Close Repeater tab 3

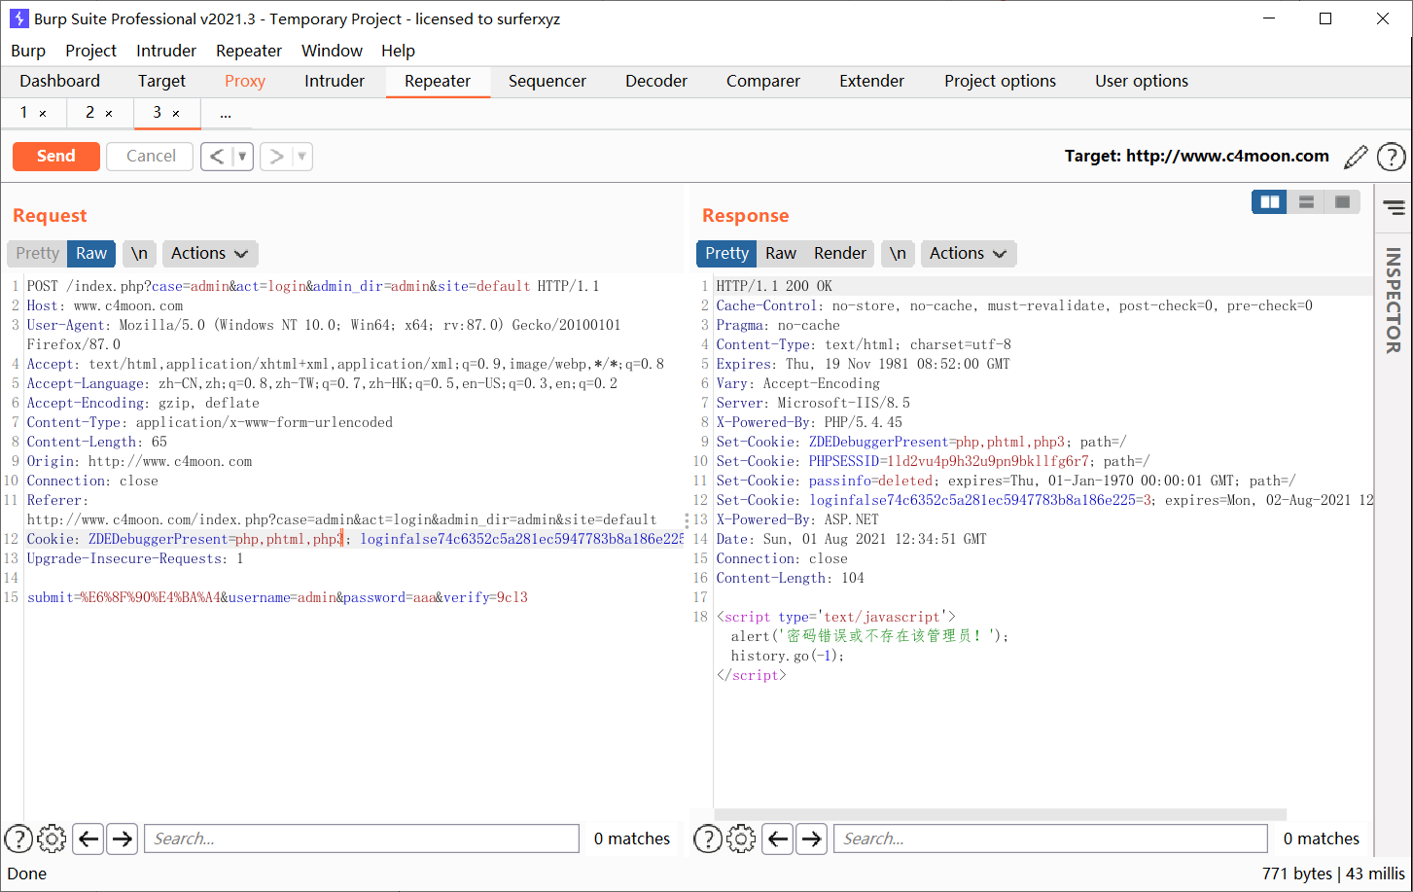pyautogui.click(x=176, y=114)
